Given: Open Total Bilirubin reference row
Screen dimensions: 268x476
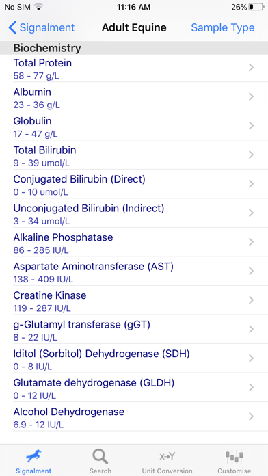Looking at the screenshot, I should click(134, 155).
